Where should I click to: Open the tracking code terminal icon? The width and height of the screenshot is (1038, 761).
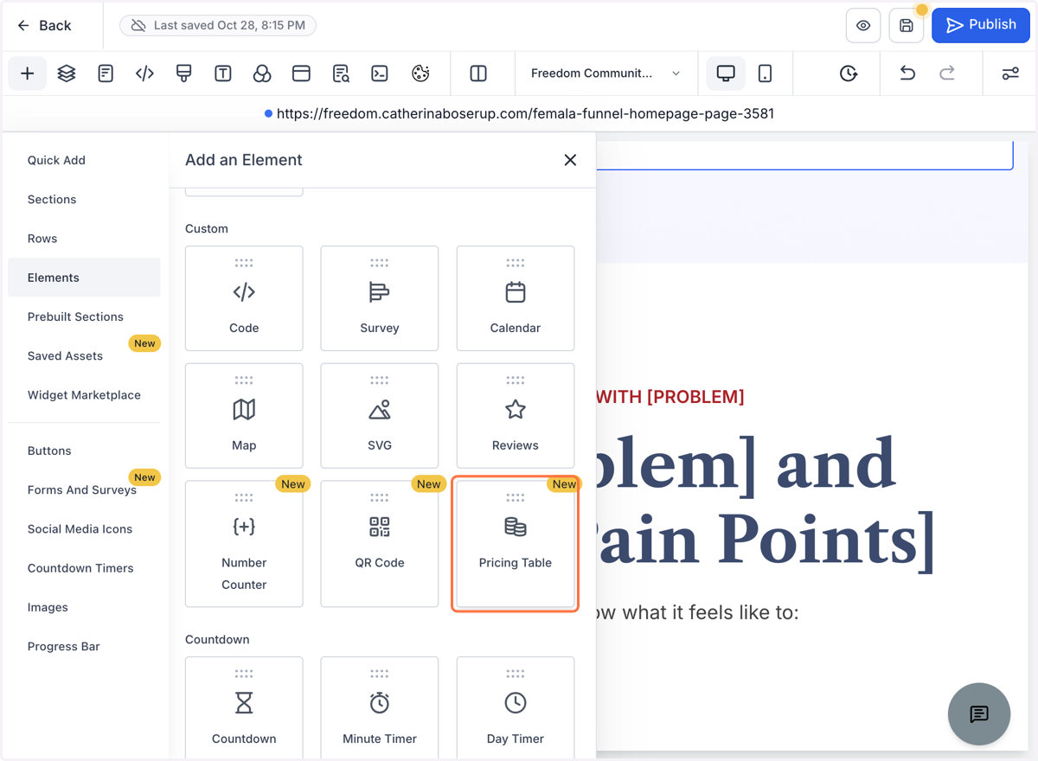pos(380,74)
